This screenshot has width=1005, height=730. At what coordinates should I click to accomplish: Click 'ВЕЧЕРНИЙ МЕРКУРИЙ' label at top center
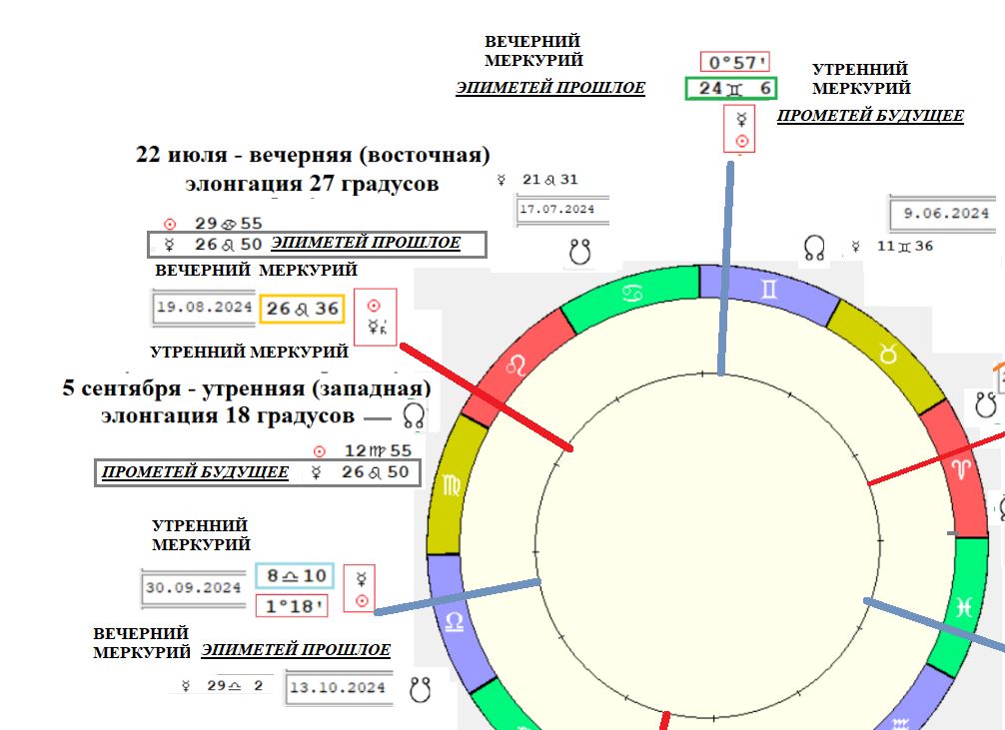point(533,51)
